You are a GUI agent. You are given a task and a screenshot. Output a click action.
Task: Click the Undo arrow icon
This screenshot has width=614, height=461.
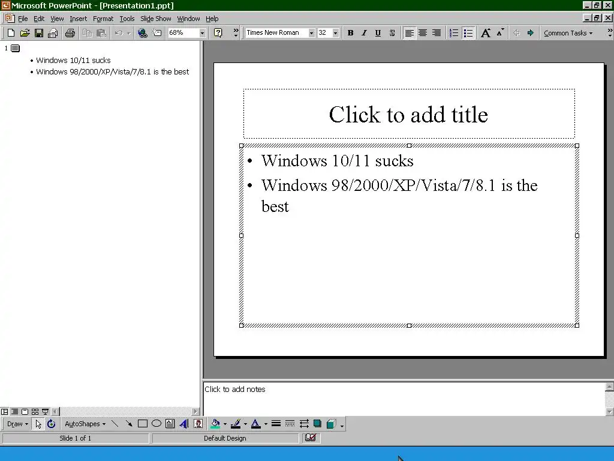point(119,33)
